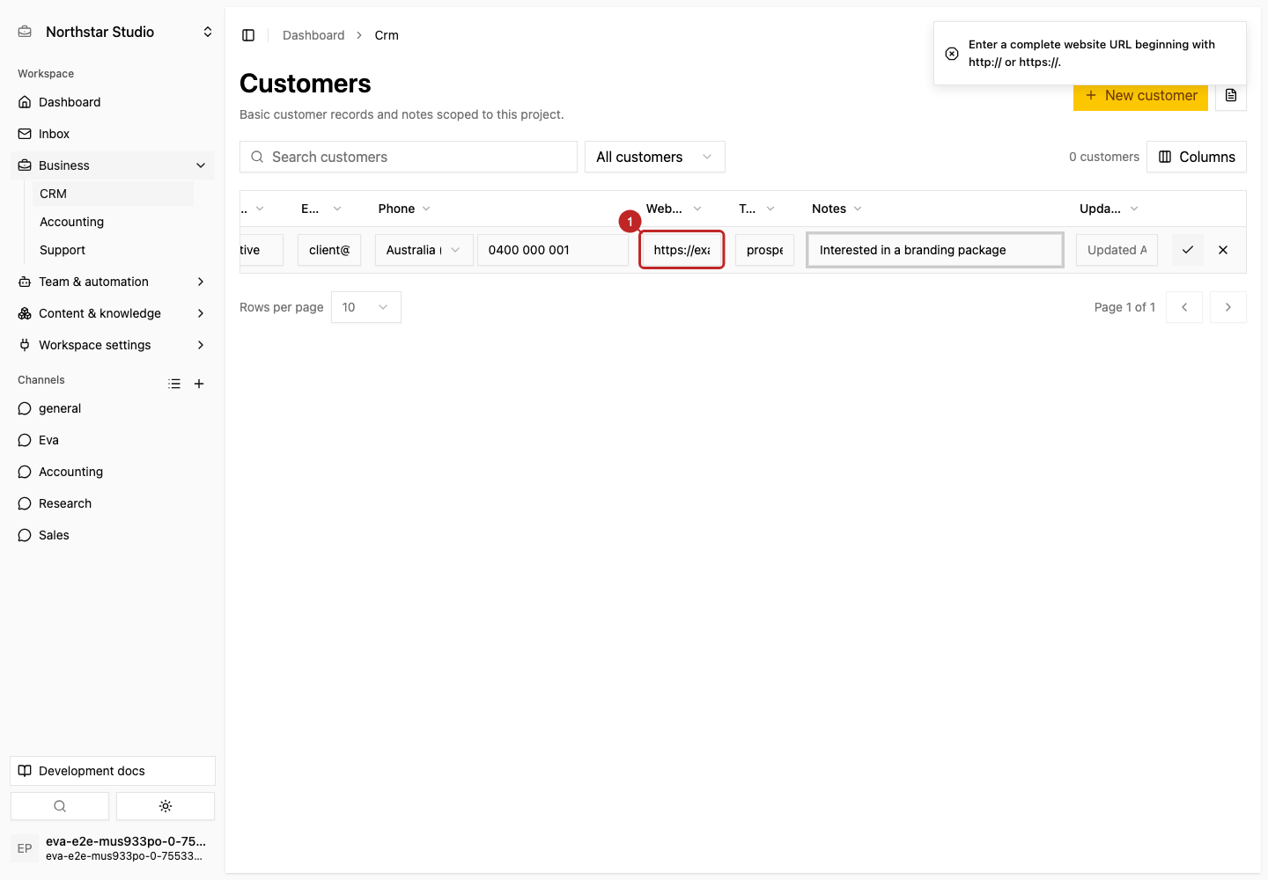Expand Workspace settings section

pos(113,345)
